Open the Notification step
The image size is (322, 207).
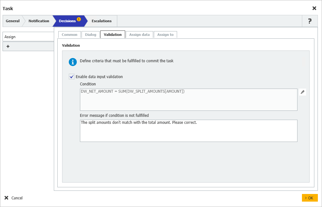click(x=39, y=21)
